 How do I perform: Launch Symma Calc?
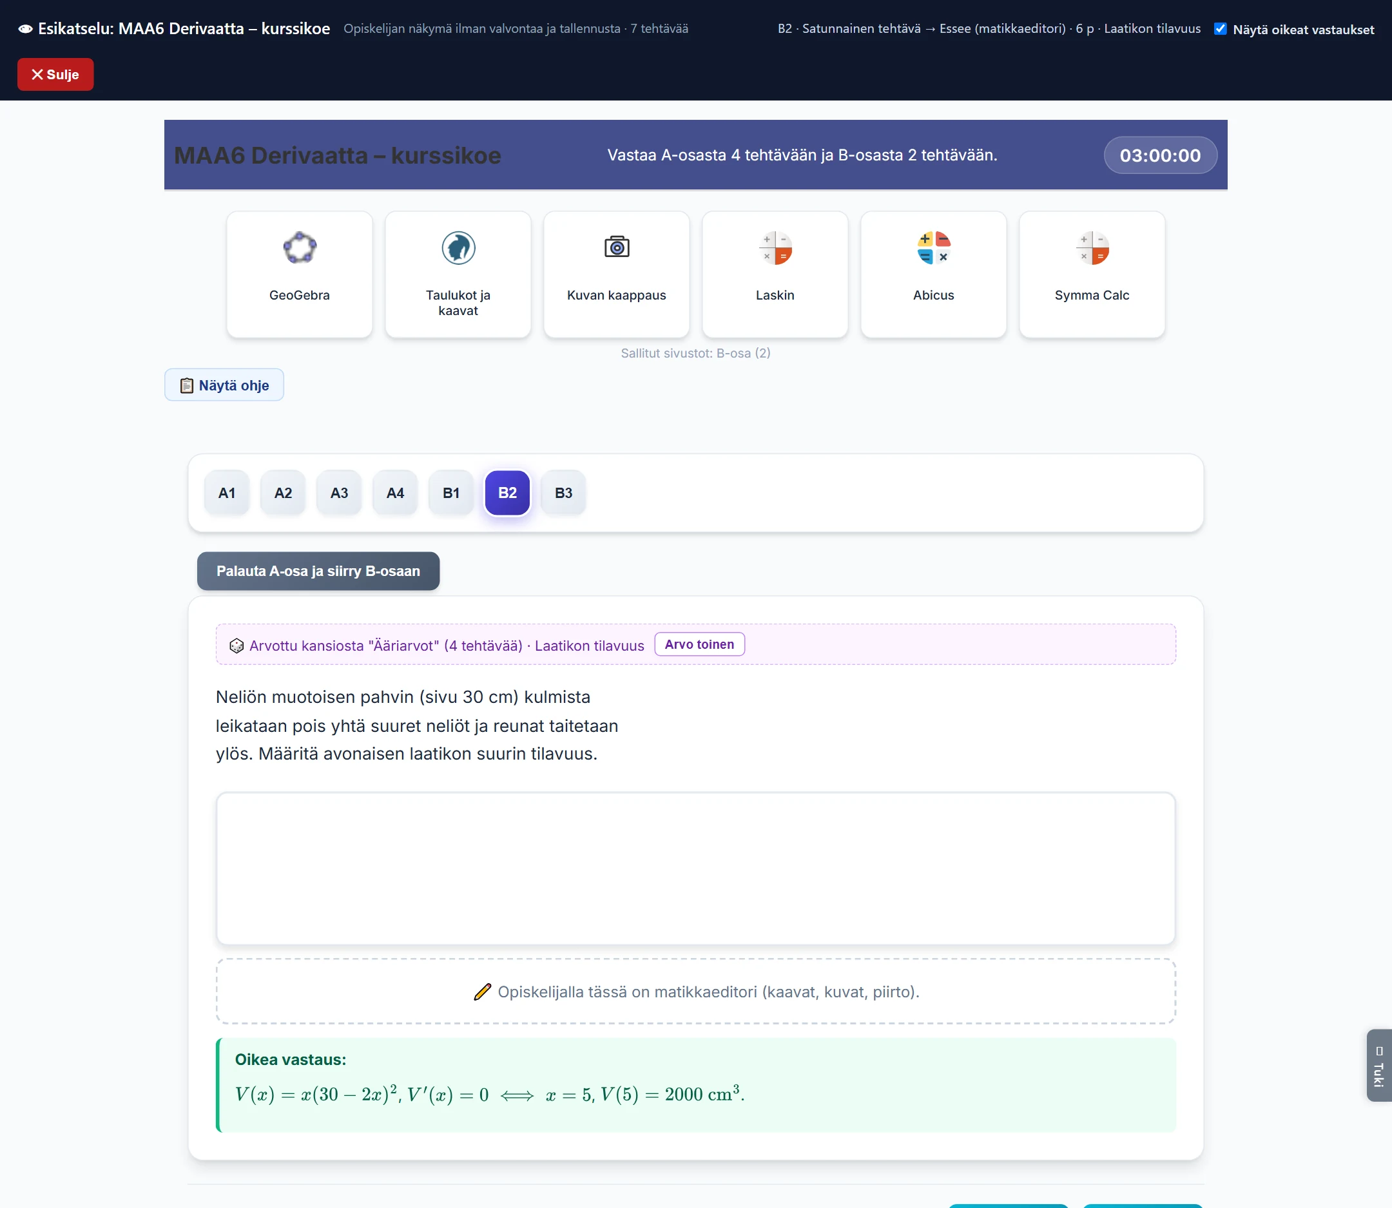coord(1092,274)
